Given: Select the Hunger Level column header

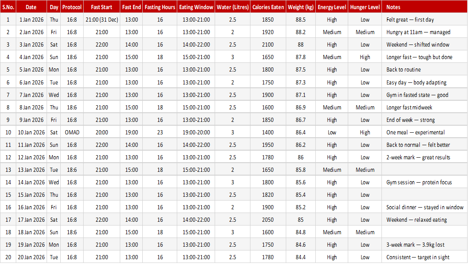Looking at the screenshot, I should tap(365, 7).
